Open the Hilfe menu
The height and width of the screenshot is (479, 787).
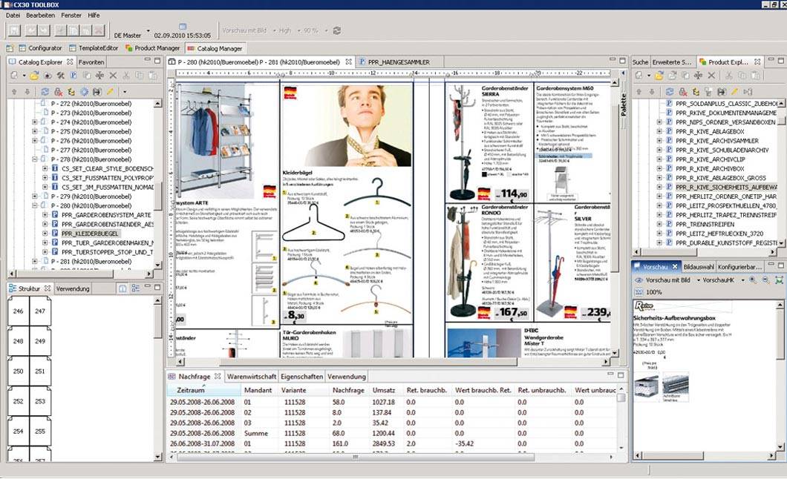click(94, 15)
